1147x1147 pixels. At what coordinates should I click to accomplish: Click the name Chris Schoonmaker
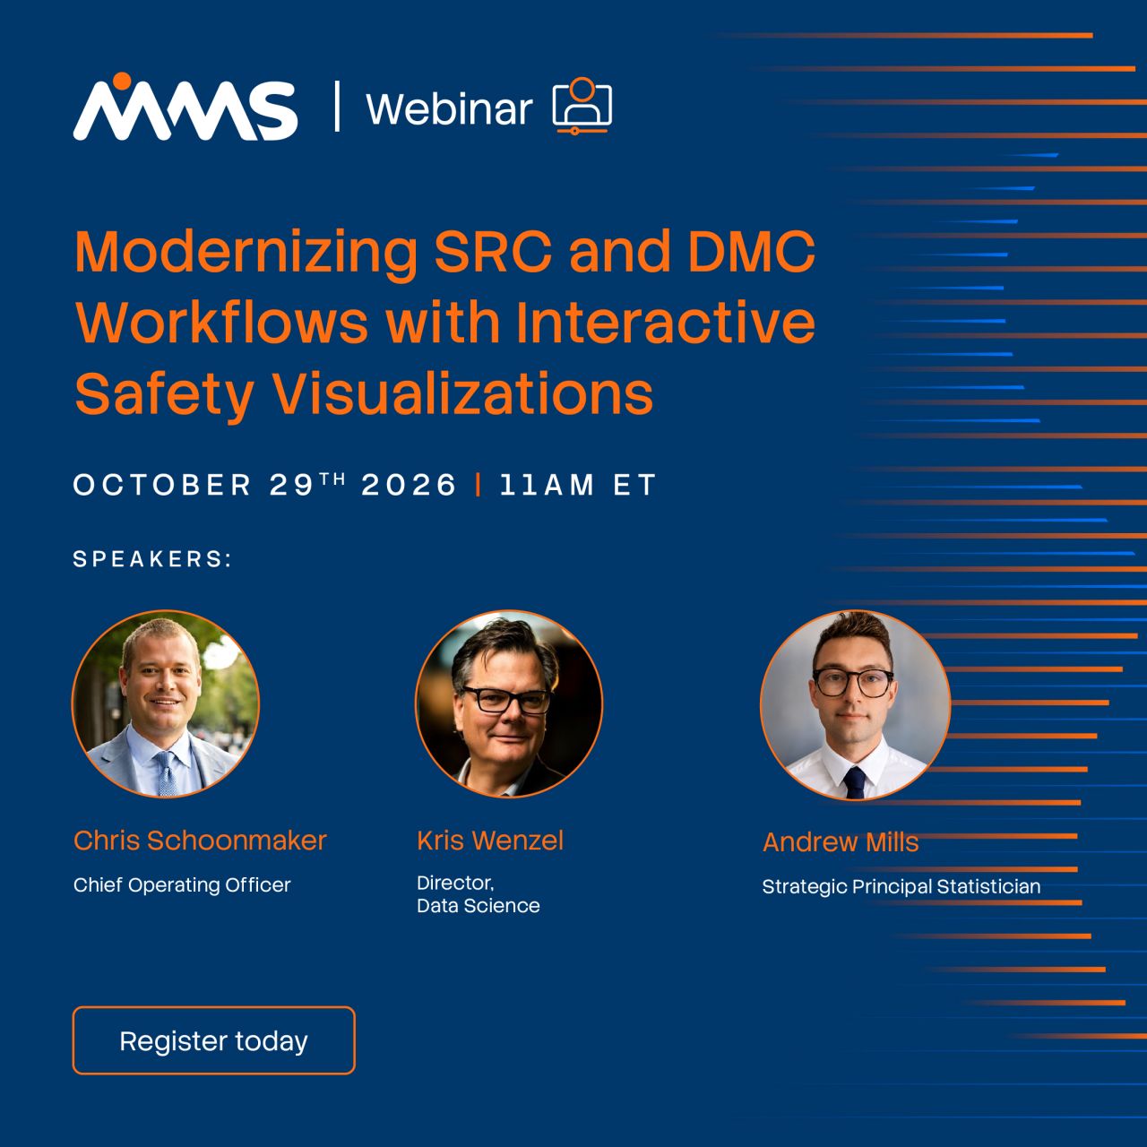coord(200,841)
